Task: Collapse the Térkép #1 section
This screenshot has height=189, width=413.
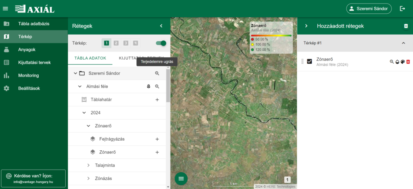Action: pyautogui.click(x=403, y=43)
